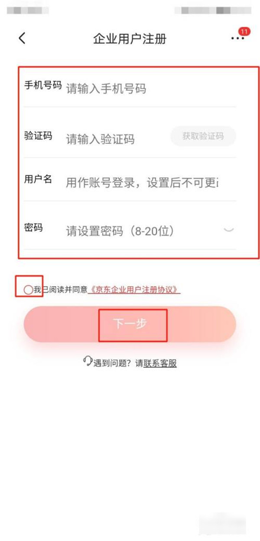Check the agreement circle before 我已阅读并同意

tap(28, 290)
